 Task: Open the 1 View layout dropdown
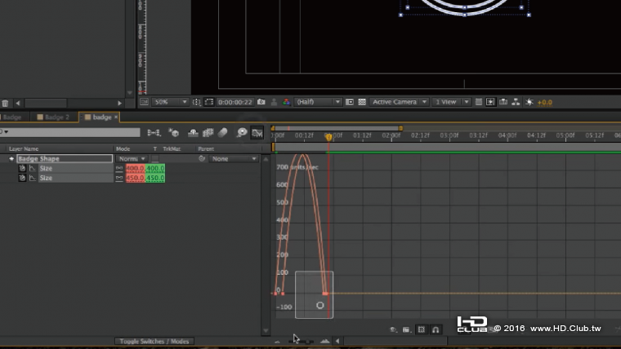pyautogui.click(x=452, y=102)
